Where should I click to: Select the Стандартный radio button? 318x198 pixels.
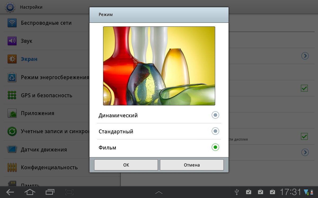tap(215, 131)
